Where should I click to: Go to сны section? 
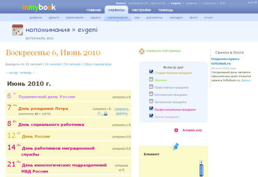pos(137,18)
